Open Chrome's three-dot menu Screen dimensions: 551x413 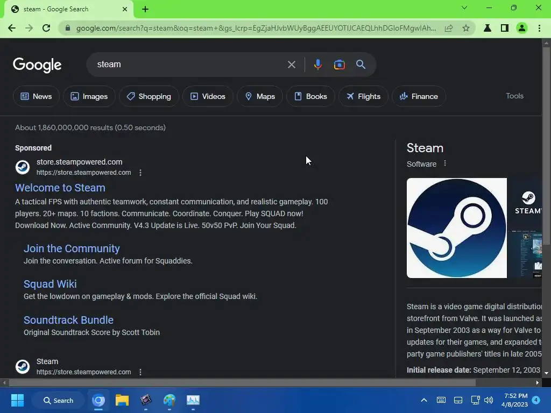[539, 28]
